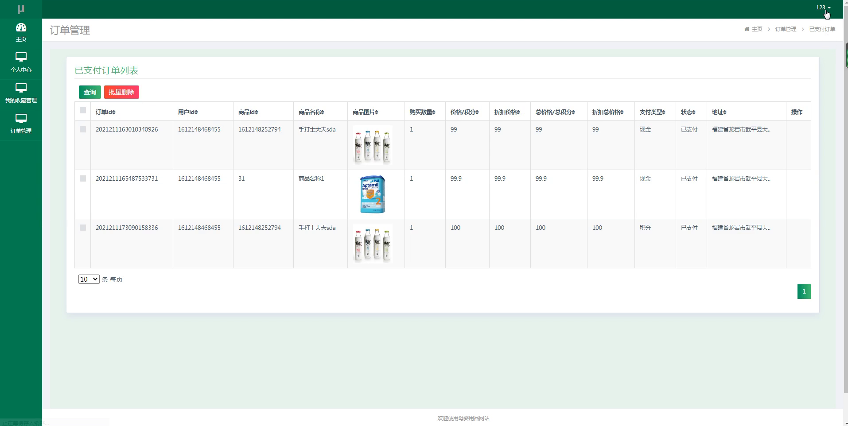Follow the 订单管理 breadcrumb link

[x=786, y=29]
